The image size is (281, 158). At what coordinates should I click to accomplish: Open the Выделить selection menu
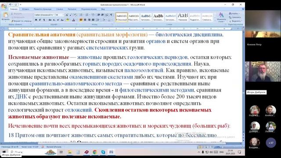point(235,21)
